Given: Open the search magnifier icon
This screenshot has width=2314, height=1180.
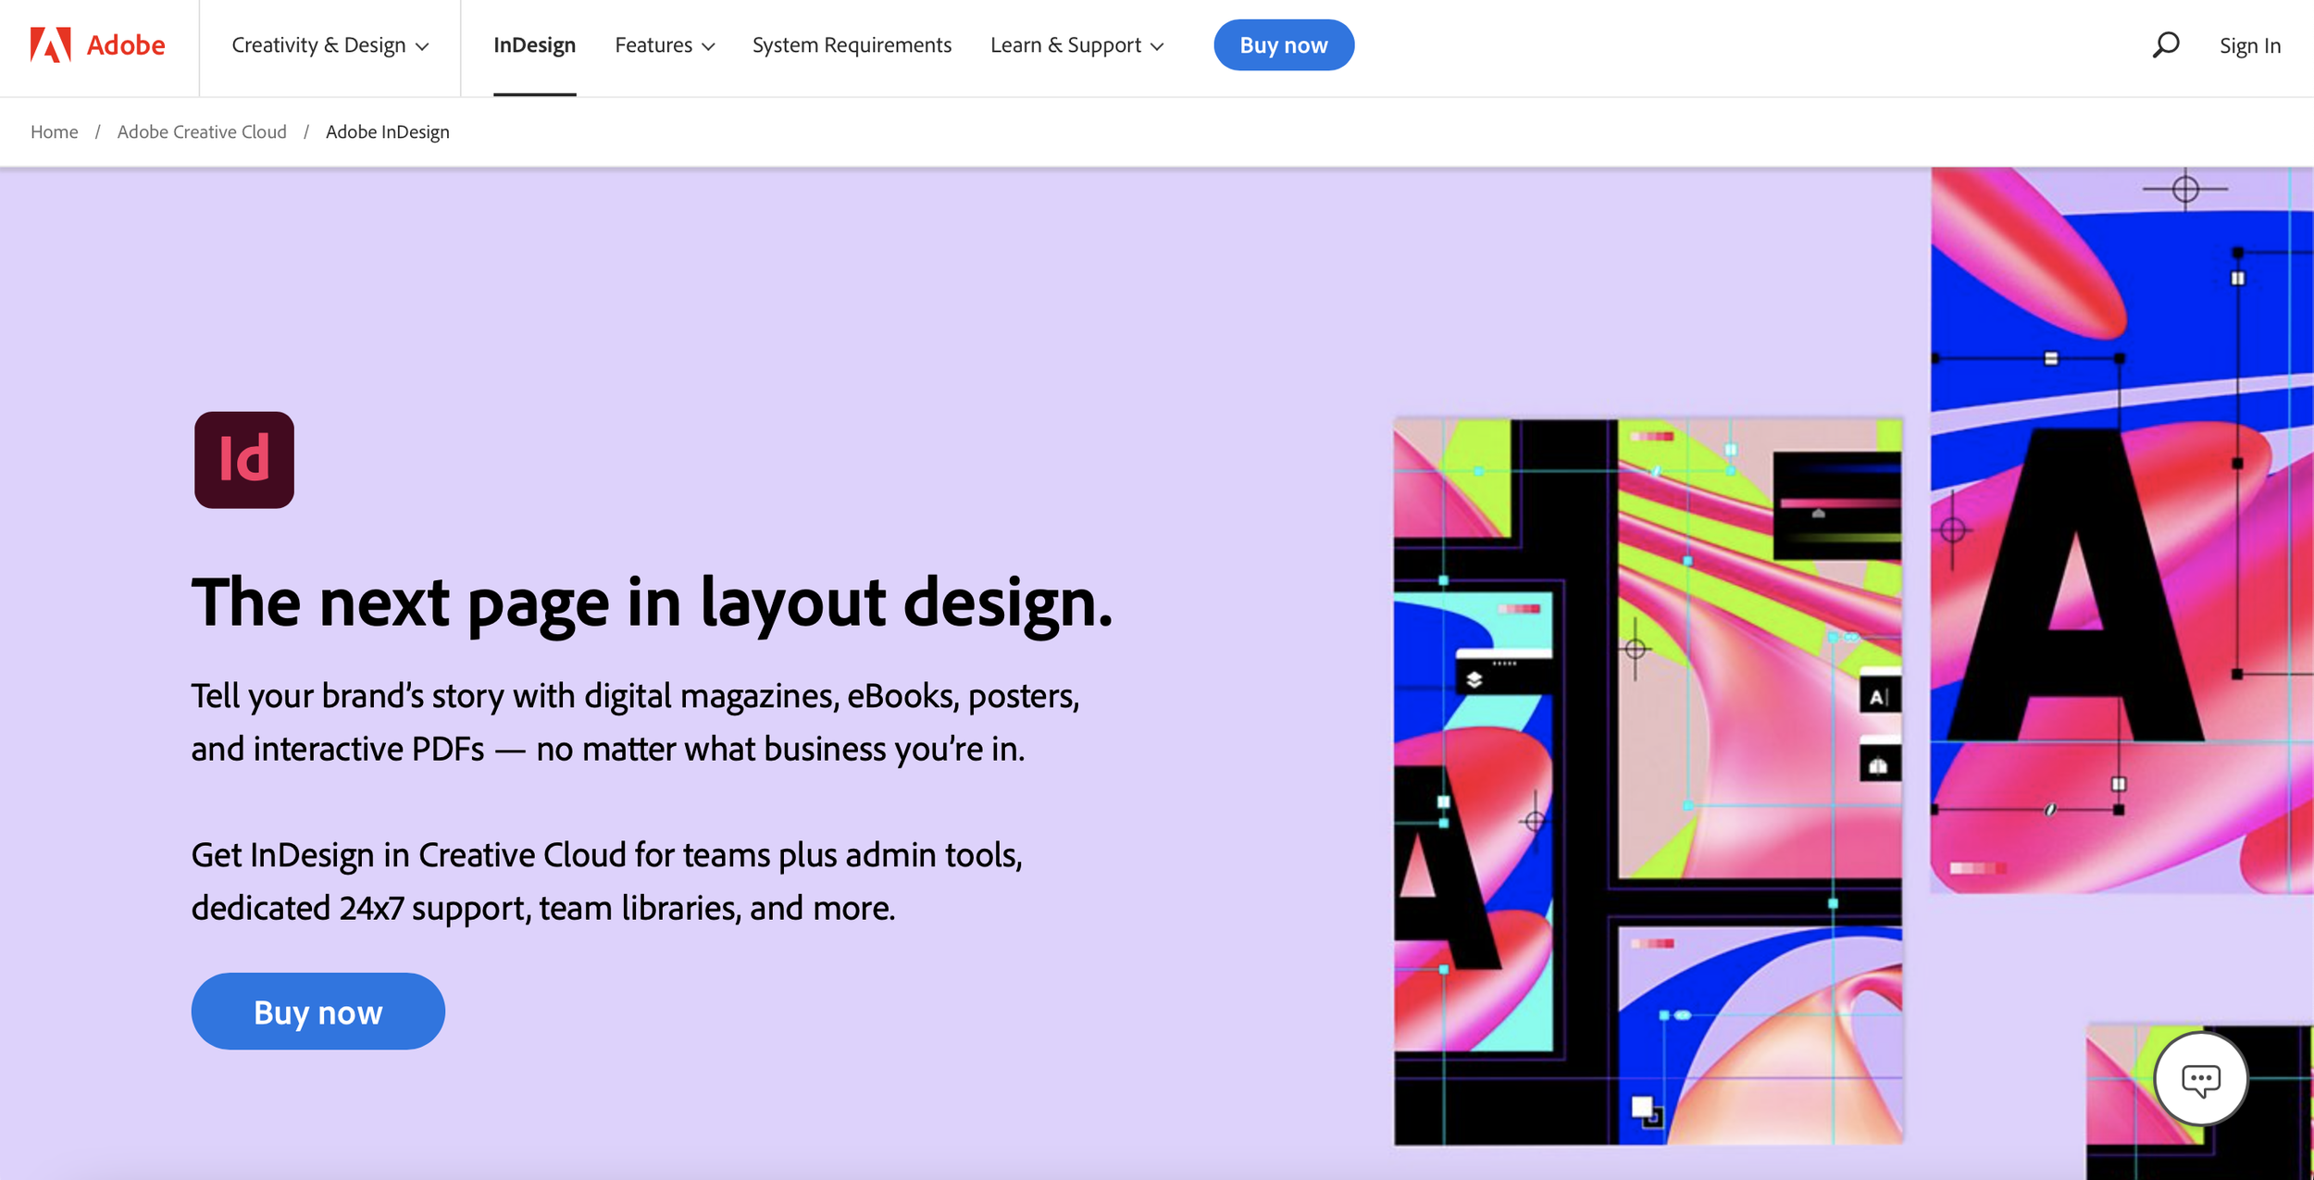Looking at the screenshot, I should 2165,44.
